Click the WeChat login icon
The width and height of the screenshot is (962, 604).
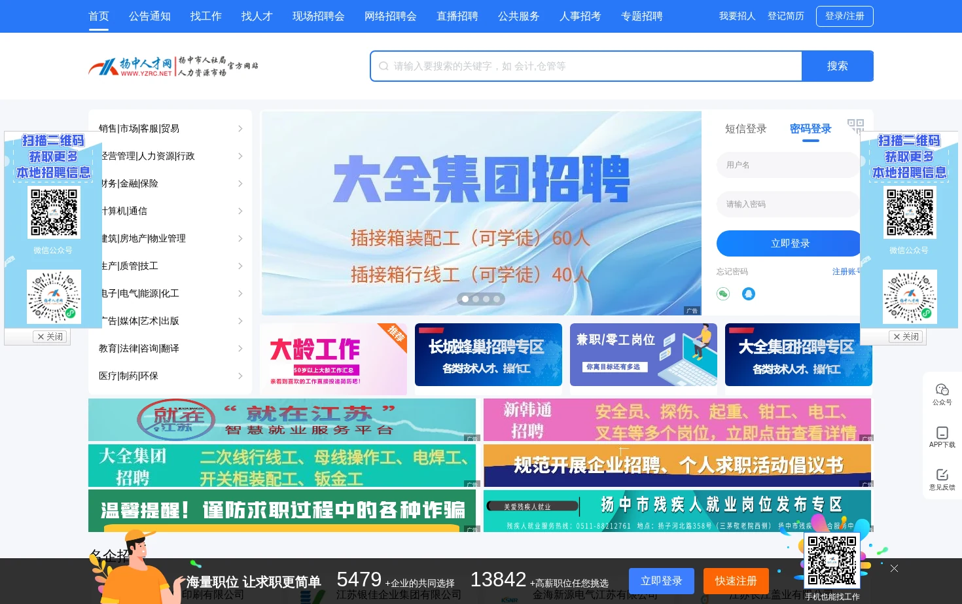723,294
